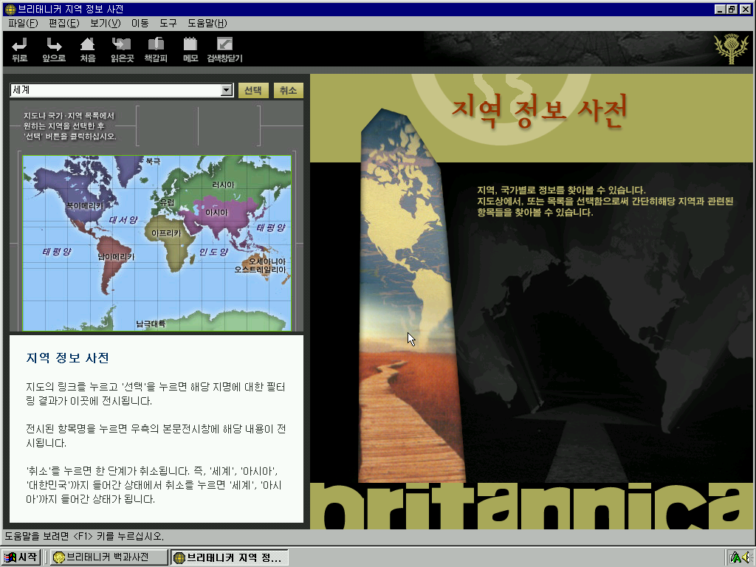The height and width of the screenshot is (567, 756).
Task: Open the 메모 (Memo) toolbar icon
Action: pos(190,49)
